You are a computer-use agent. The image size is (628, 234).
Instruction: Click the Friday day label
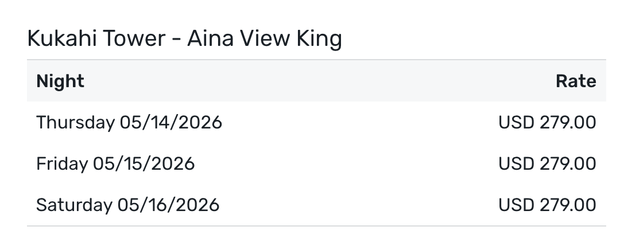[x=61, y=164]
